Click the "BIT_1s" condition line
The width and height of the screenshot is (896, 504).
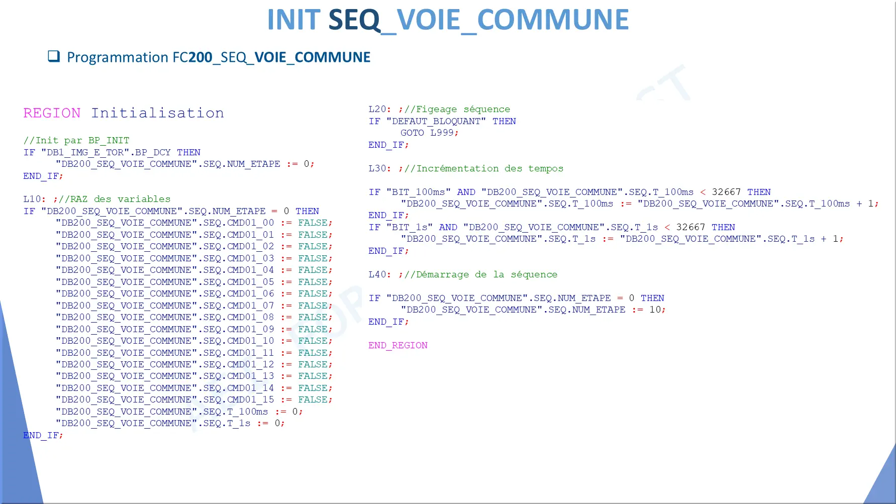click(552, 227)
